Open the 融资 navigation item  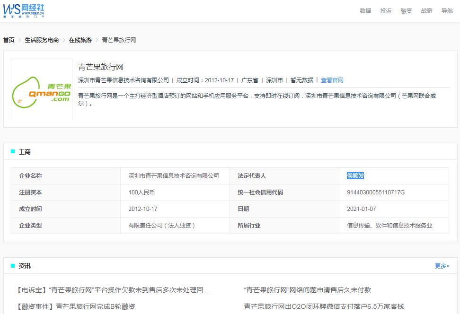pyautogui.click(x=406, y=10)
